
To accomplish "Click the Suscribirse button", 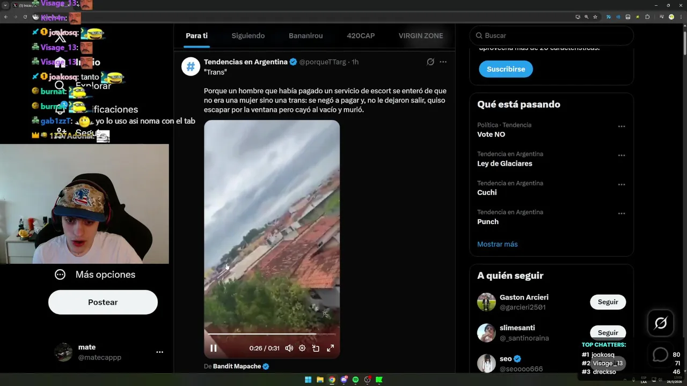I will [x=506, y=69].
